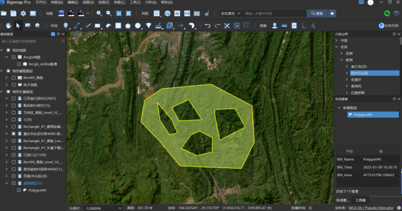Select the text label tool
This screenshot has height=211, width=402.
[169, 26]
